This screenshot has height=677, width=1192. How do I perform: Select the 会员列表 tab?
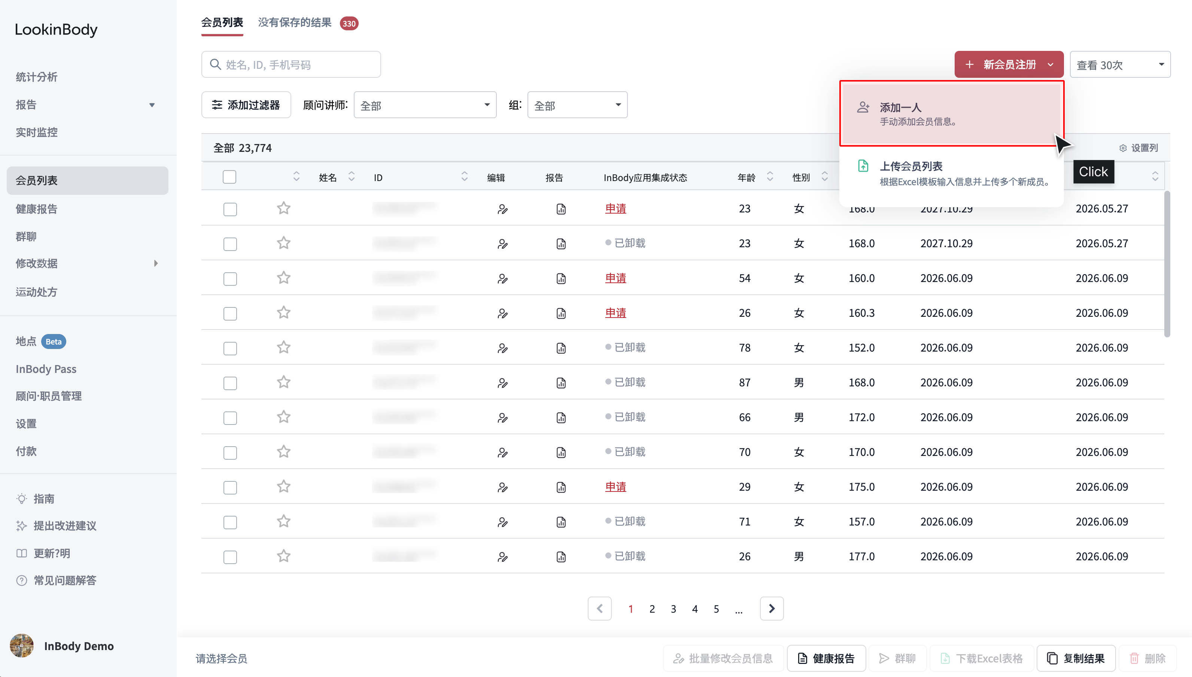click(x=222, y=22)
